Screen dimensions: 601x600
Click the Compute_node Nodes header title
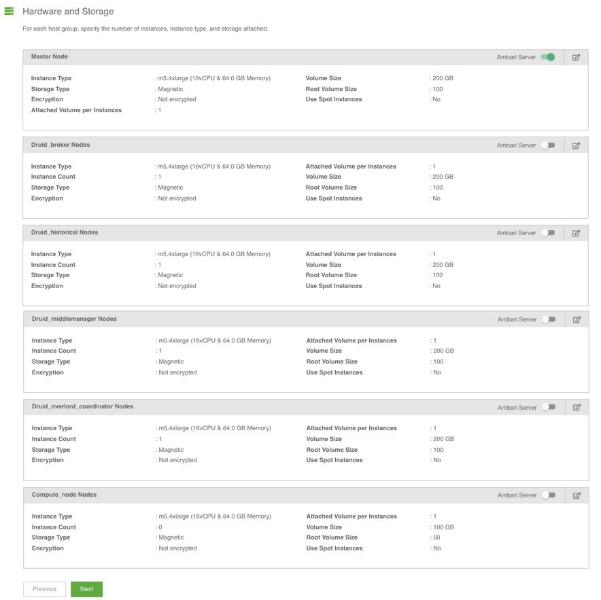(64, 495)
